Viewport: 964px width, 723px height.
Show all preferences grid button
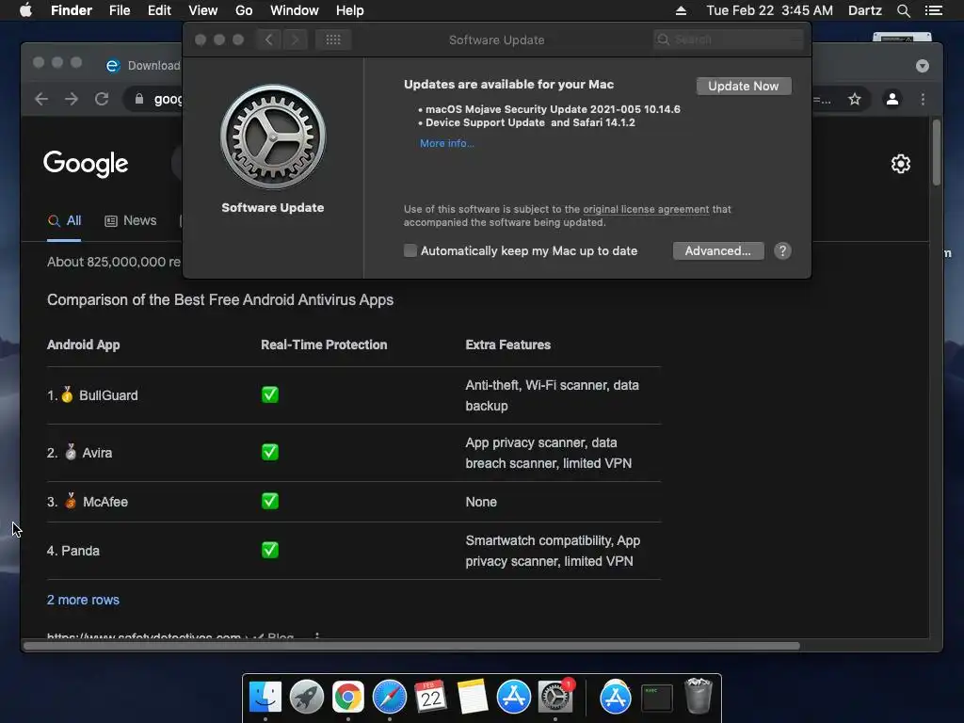[x=333, y=40]
